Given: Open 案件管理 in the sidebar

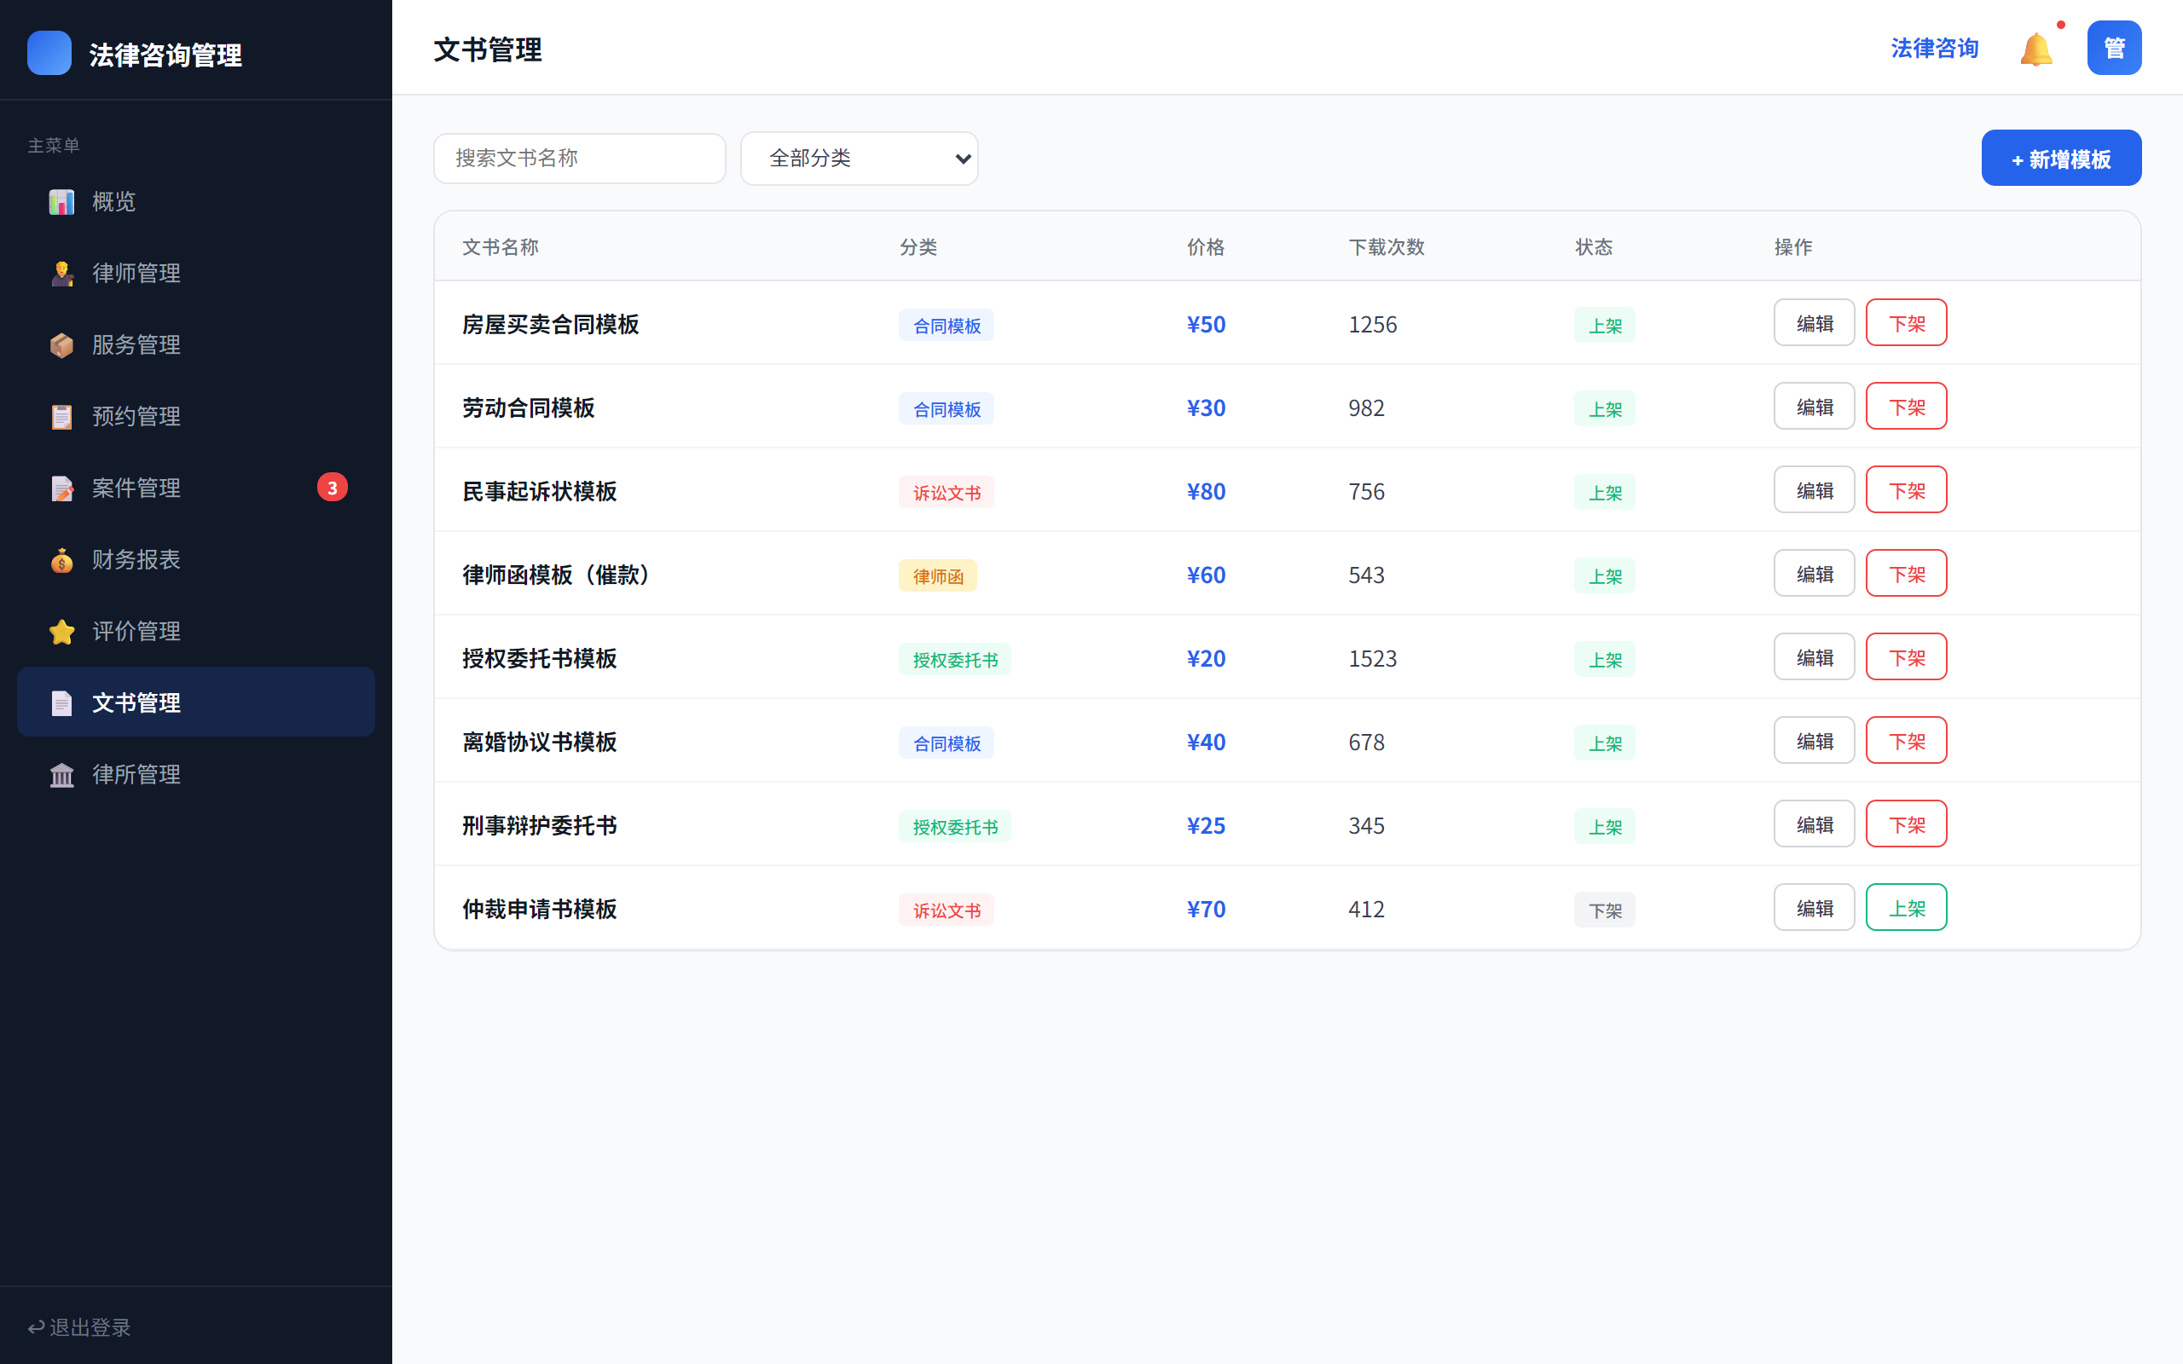Looking at the screenshot, I should [196, 488].
